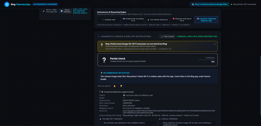Click the Clear Console button

pos(167,37)
